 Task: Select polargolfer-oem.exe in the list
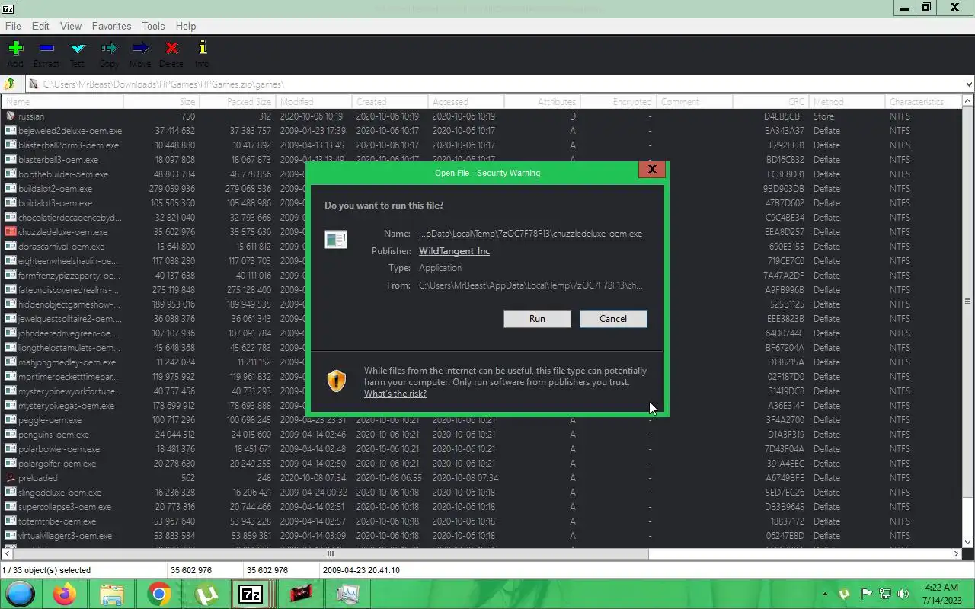[x=57, y=464]
